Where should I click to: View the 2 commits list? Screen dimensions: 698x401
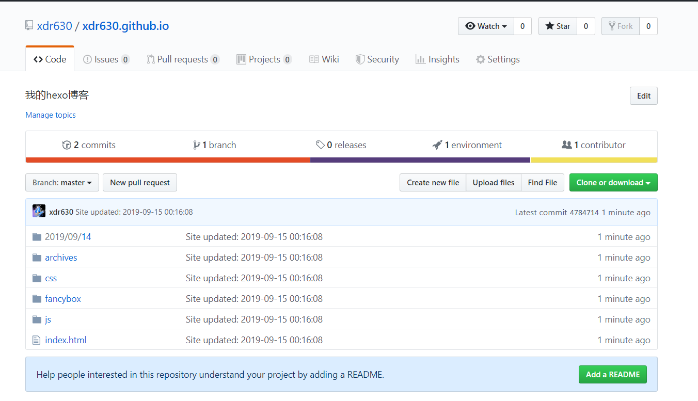89,145
